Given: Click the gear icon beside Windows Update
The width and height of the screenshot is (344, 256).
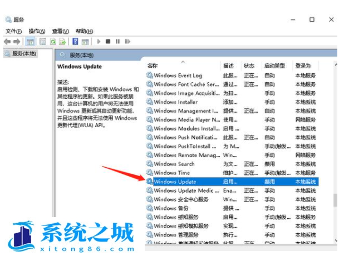Looking at the screenshot, I should point(150,182).
